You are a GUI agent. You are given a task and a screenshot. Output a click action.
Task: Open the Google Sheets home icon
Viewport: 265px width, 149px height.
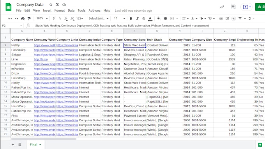(9, 7)
